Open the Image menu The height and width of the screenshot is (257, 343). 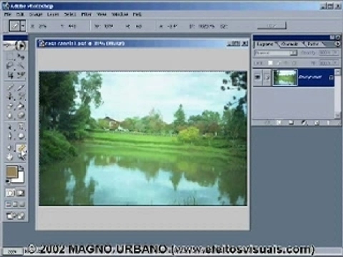36,14
